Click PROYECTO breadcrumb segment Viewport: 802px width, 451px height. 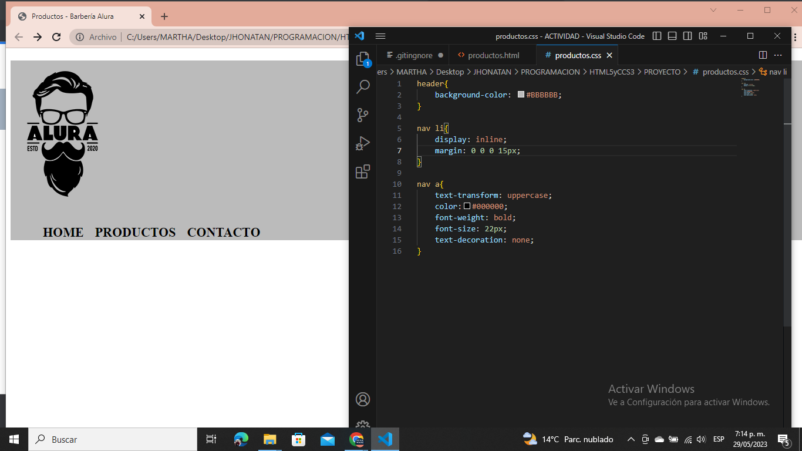point(662,72)
